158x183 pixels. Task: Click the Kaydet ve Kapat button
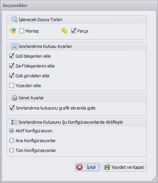(125, 167)
